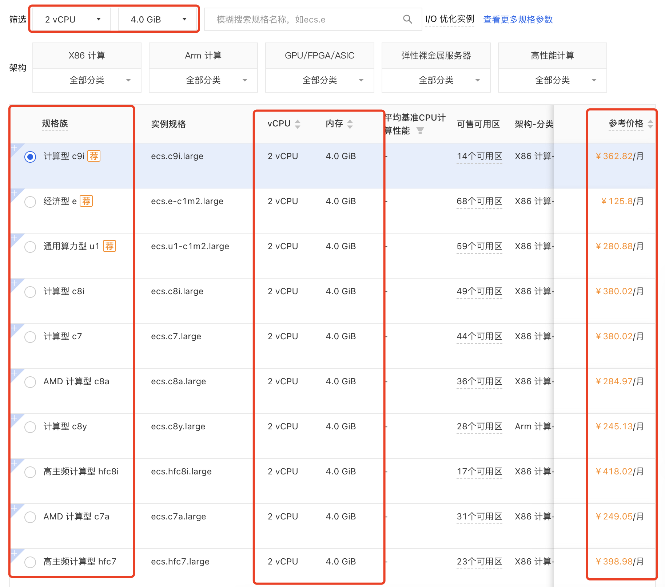The height and width of the screenshot is (587, 665).
Task: Open 全部分类 dropdown under Arm 计算
Action: point(203,80)
